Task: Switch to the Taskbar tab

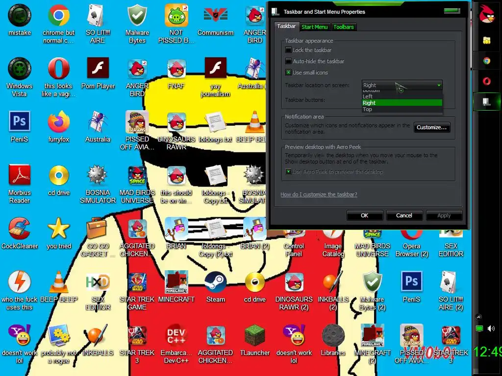Action: point(286,26)
